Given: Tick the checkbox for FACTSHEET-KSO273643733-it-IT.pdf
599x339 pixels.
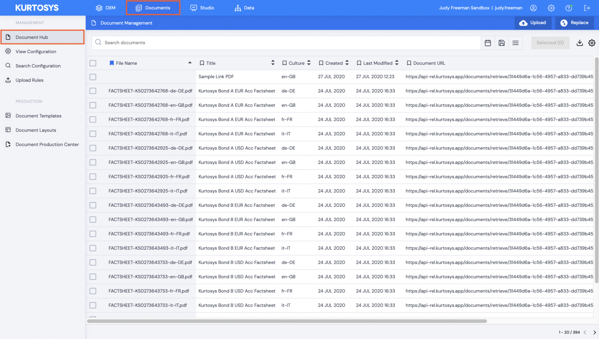Looking at the screenshot, I should pyautogui.click(x=93, y=305).
